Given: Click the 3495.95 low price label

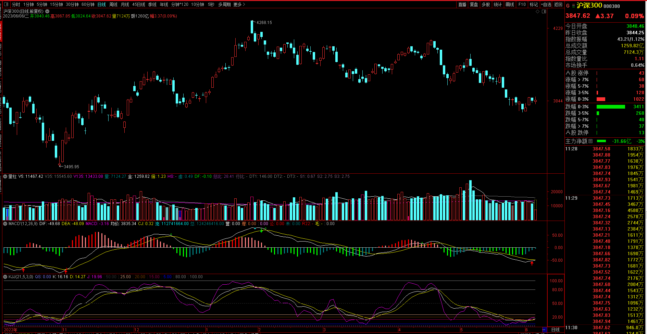Looking at the screenshot, I should [71, 167].
